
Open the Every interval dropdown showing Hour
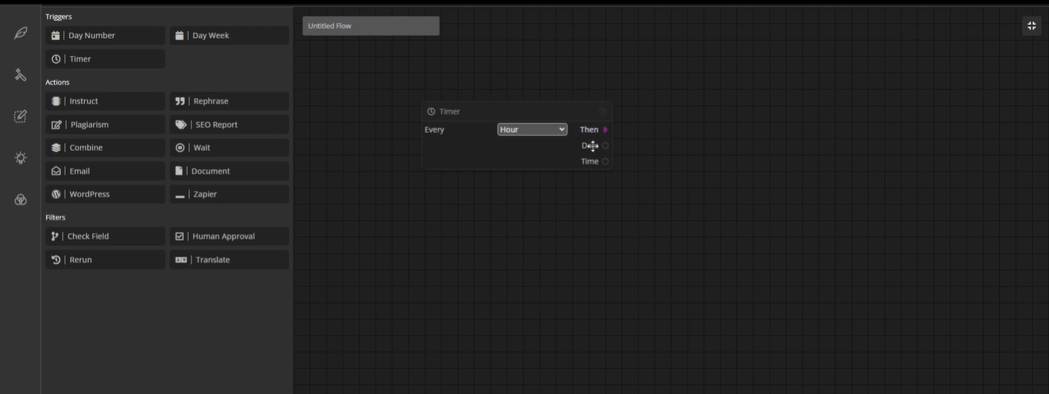tap(532, 129)
